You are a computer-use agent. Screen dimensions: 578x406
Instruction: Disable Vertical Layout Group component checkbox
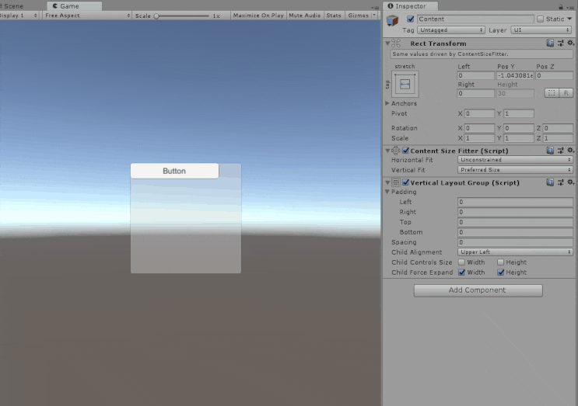point(405,182)
